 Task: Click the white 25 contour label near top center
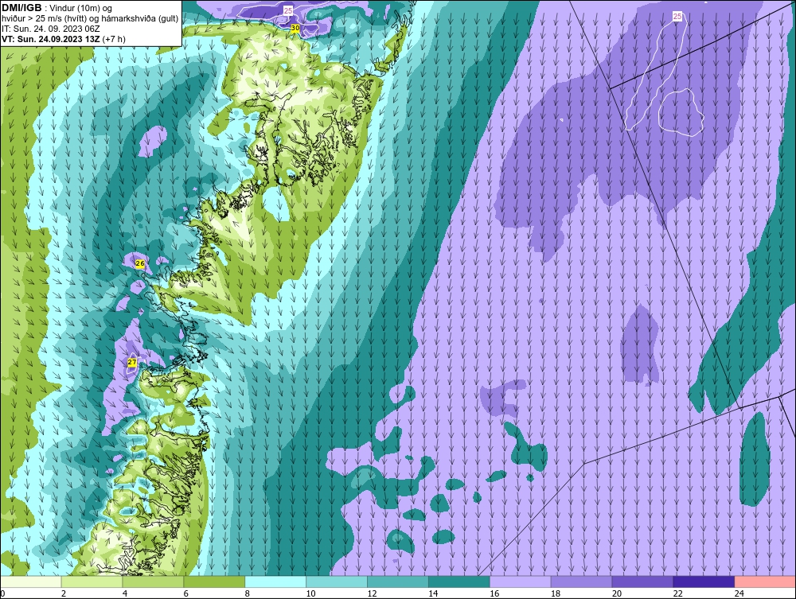(x=288, y=10)
